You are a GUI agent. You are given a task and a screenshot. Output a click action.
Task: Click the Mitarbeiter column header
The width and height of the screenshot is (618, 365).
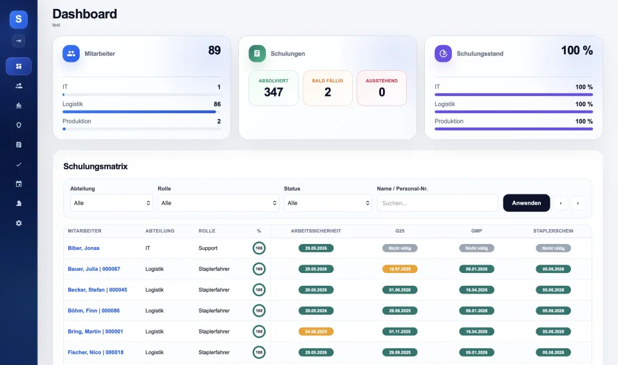(x=84, y=231)
